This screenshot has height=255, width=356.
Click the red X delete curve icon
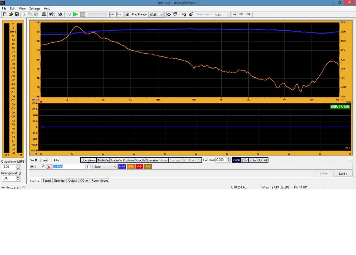tap(49, 167)
